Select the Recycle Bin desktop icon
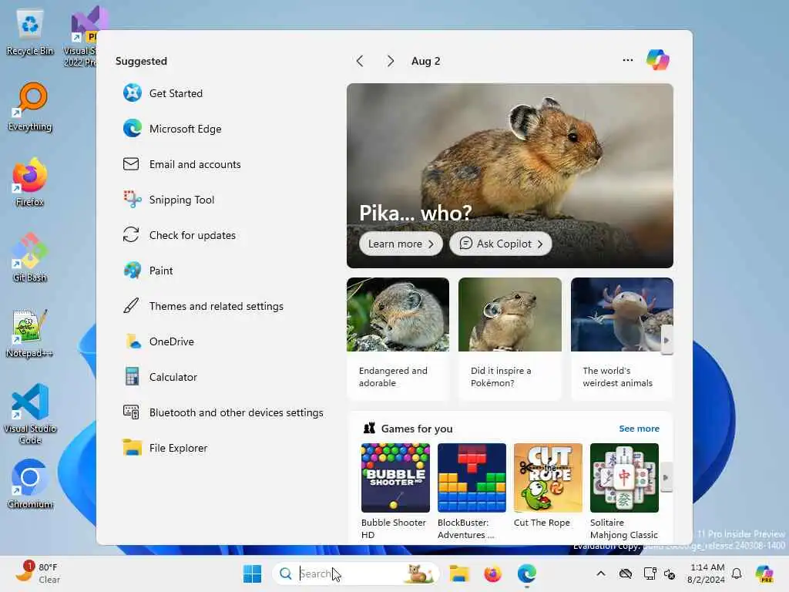This screenshot has height=592, width=789. point(30,32)
